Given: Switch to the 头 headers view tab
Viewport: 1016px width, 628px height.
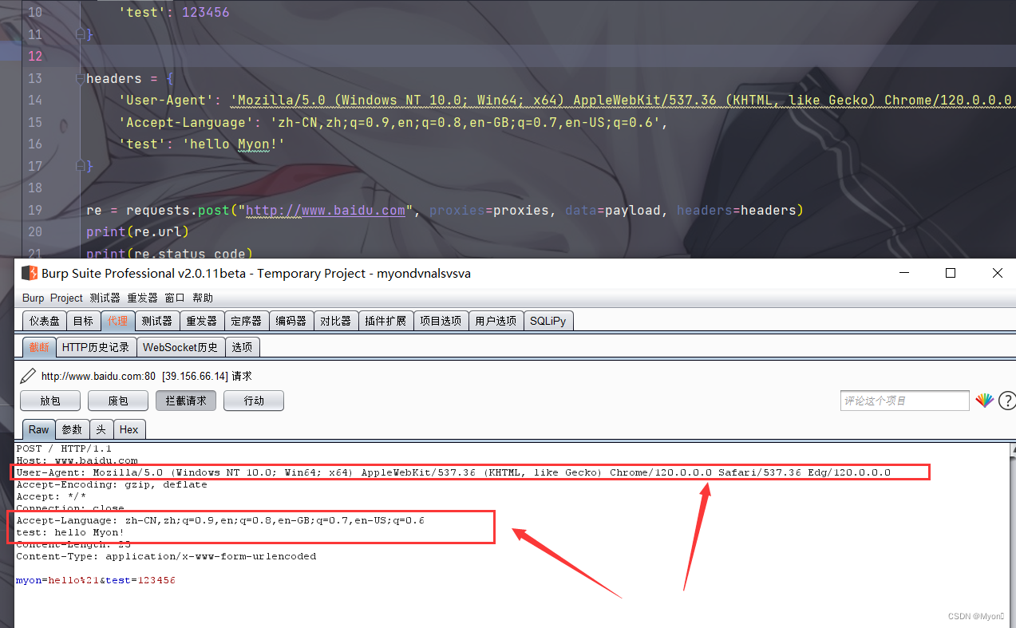Looking at the screenshot, I should coord(101,429).
